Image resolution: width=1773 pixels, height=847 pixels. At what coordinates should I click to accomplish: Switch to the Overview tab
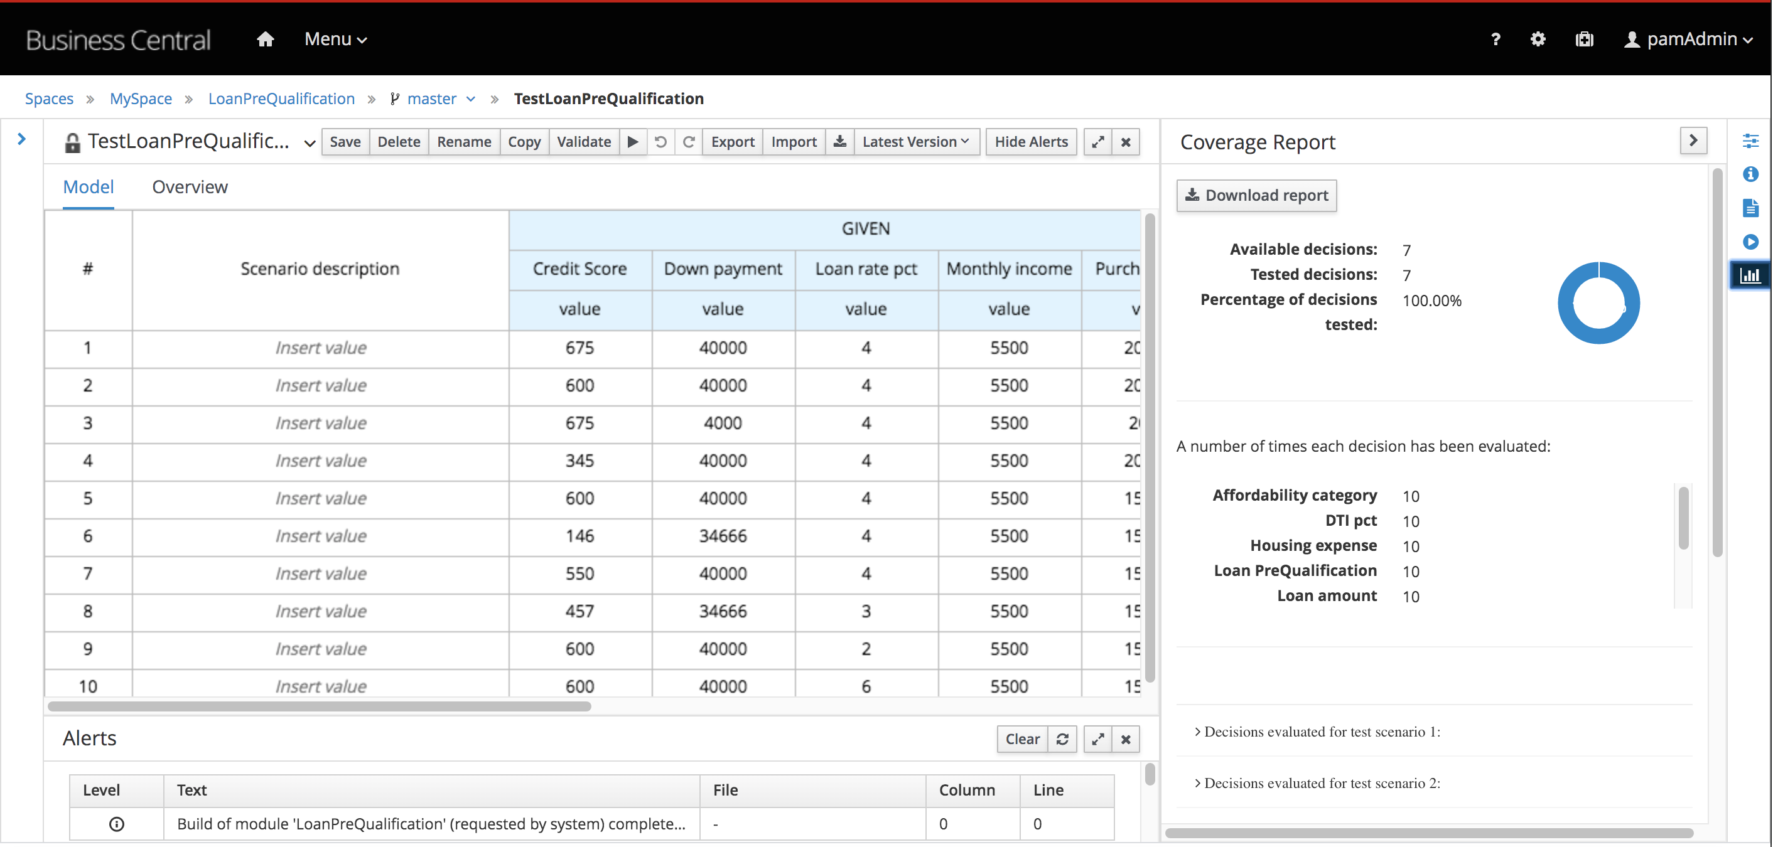189,187
